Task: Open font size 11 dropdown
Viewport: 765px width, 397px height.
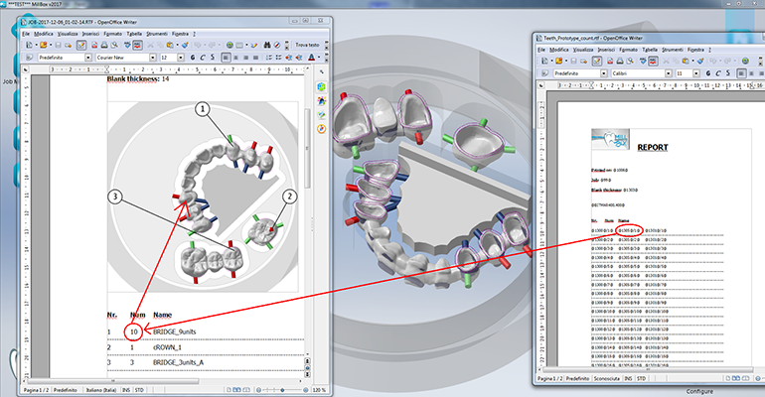Action: (x=696, y=73)
